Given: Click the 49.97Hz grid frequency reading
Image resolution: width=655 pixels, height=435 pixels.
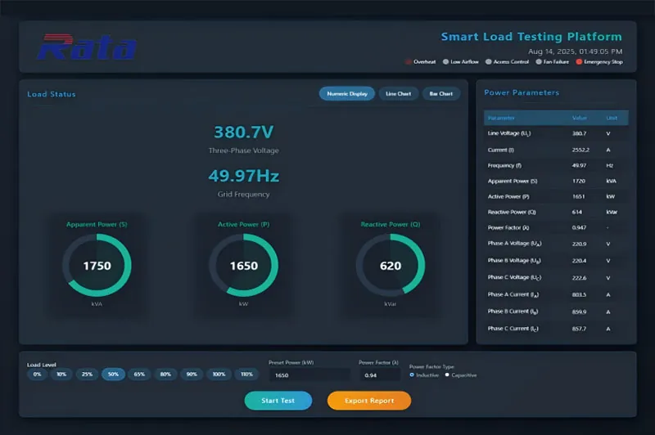Looking at the screenshot, I should [243, 176].
